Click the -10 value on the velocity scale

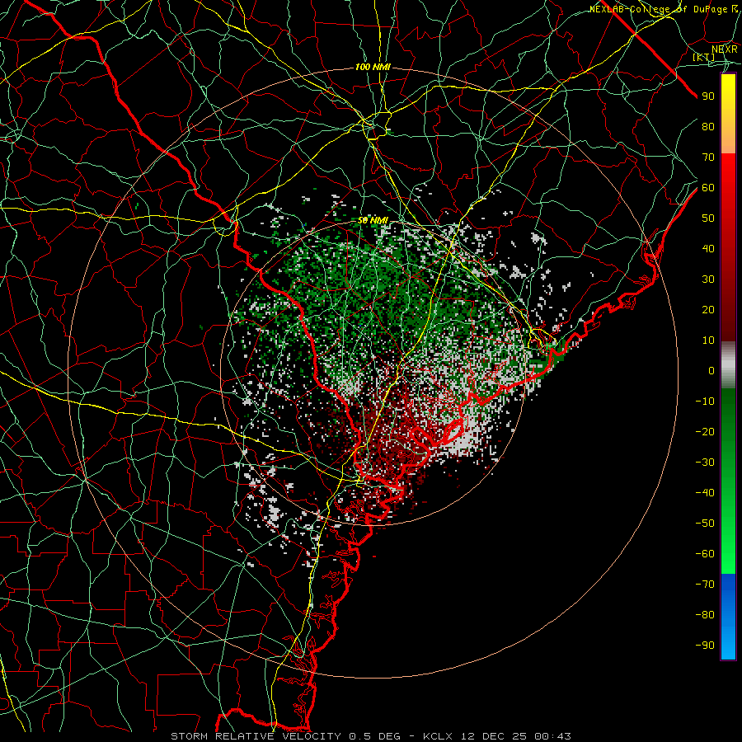[x=705, y=402]
